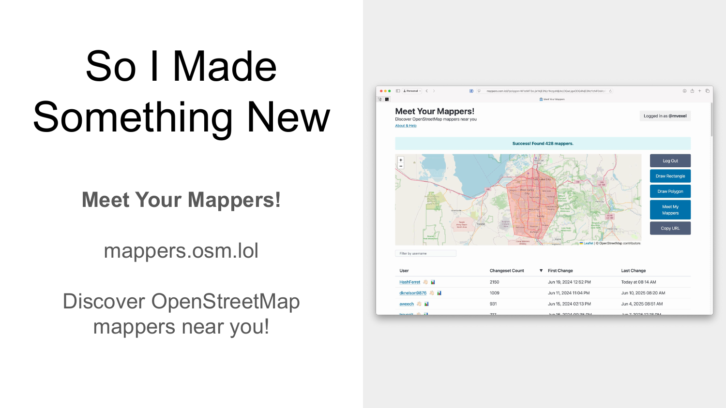Click the changeset count 931 cell
The height and width of the screenshot is (408, 726).
click(x=493, y=304)
